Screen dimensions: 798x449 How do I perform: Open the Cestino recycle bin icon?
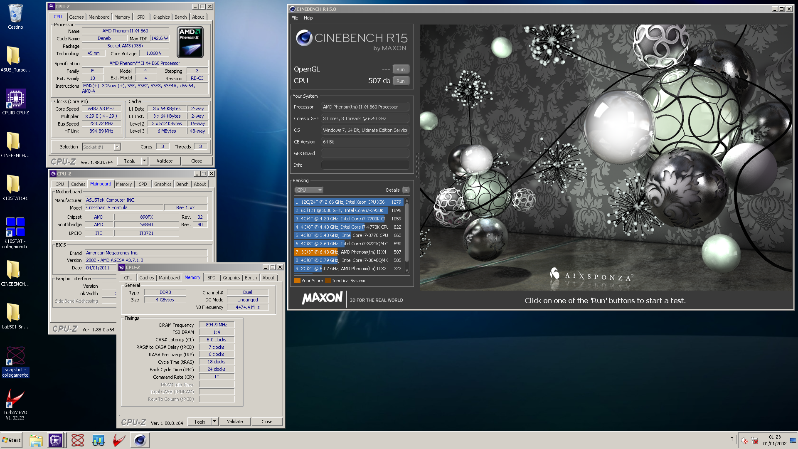click(15, 17)
